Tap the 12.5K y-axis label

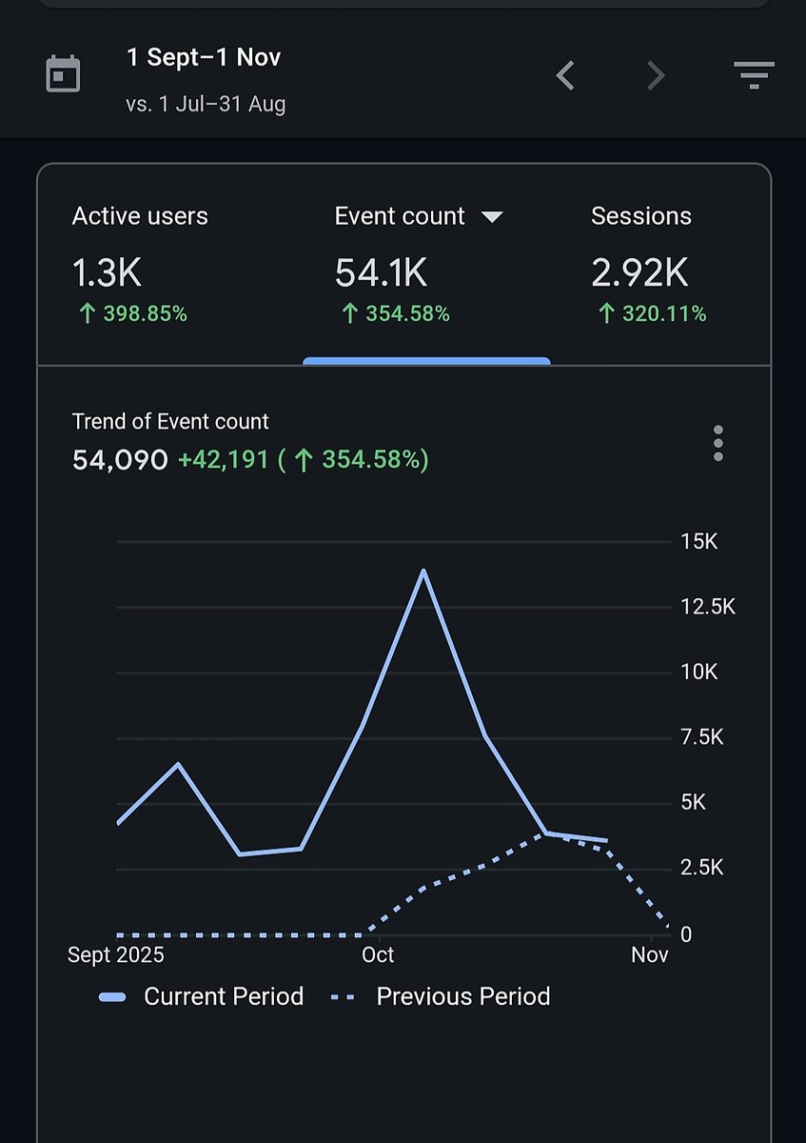(708, 607)
